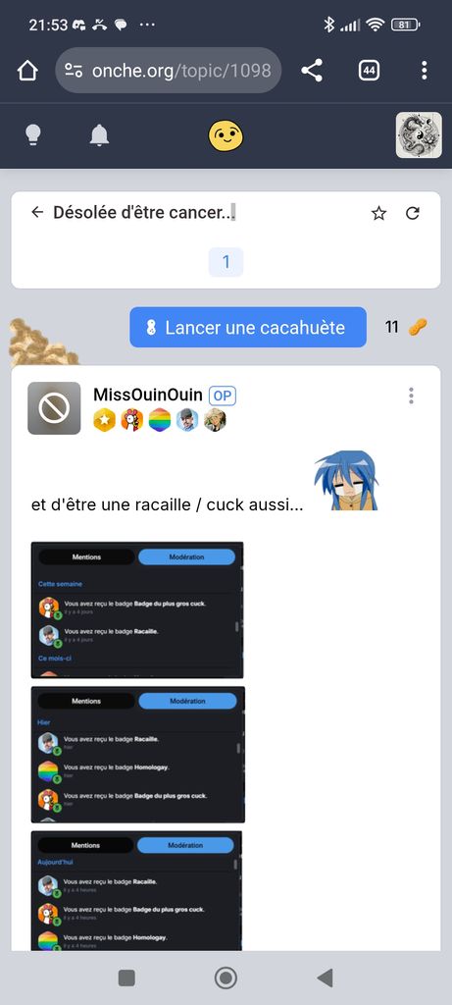452x1005 pixels.
Task: Open the tab switcher showing 44
Action: 369,71
